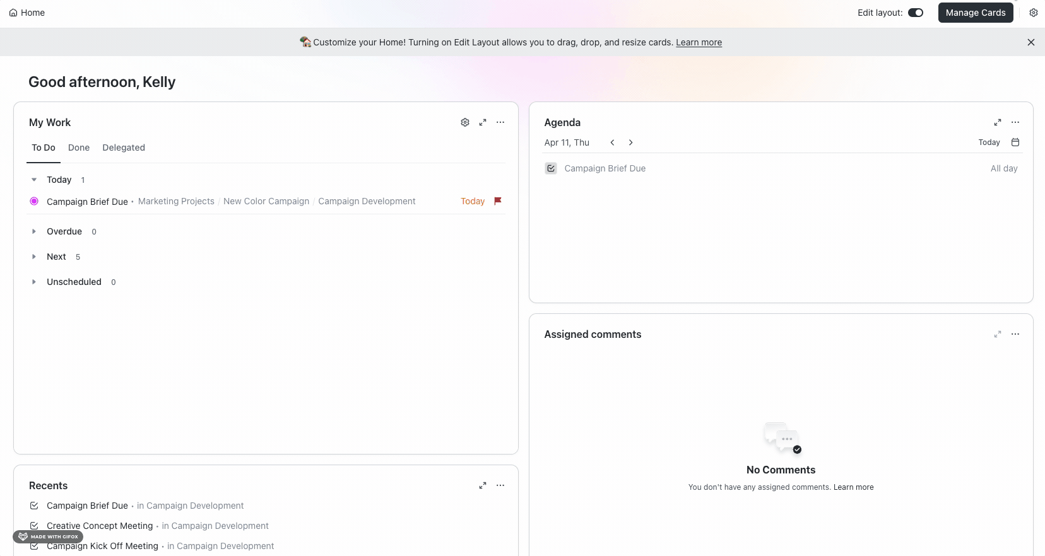
Task: Switch to the Delegated tab
Action: point(124,148)
